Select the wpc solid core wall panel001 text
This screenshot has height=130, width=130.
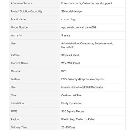78,27
